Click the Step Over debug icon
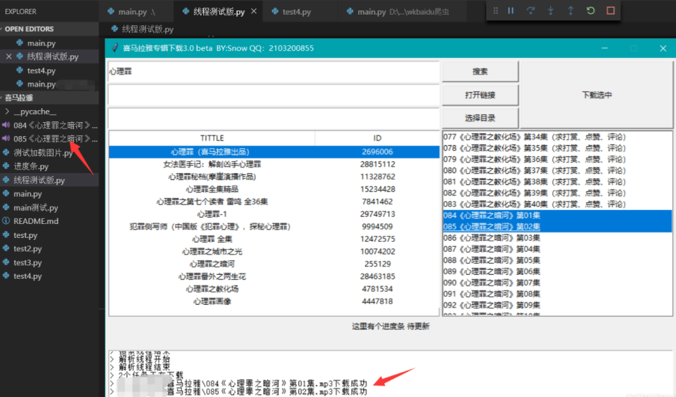The image size is (676, 397). click(x=530, y=11)
